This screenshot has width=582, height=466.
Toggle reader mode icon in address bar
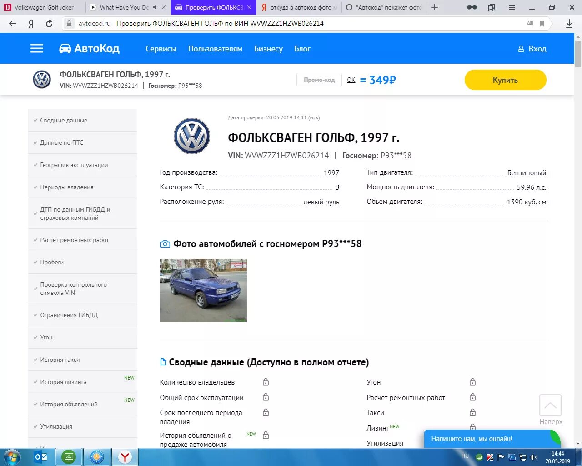click(530, 24)
